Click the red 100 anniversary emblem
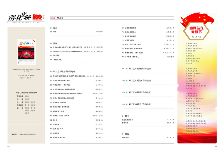The height and width of the screenshot is (152, 224). [x=37, y=17]
